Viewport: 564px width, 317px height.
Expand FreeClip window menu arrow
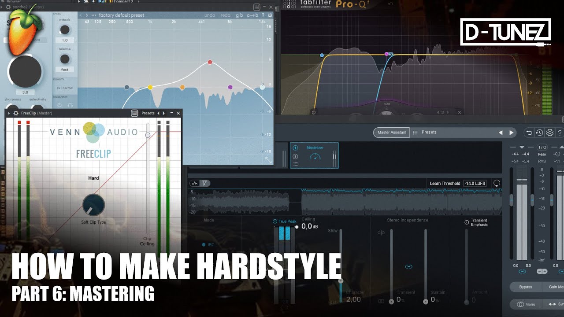(x=9, y=113)
